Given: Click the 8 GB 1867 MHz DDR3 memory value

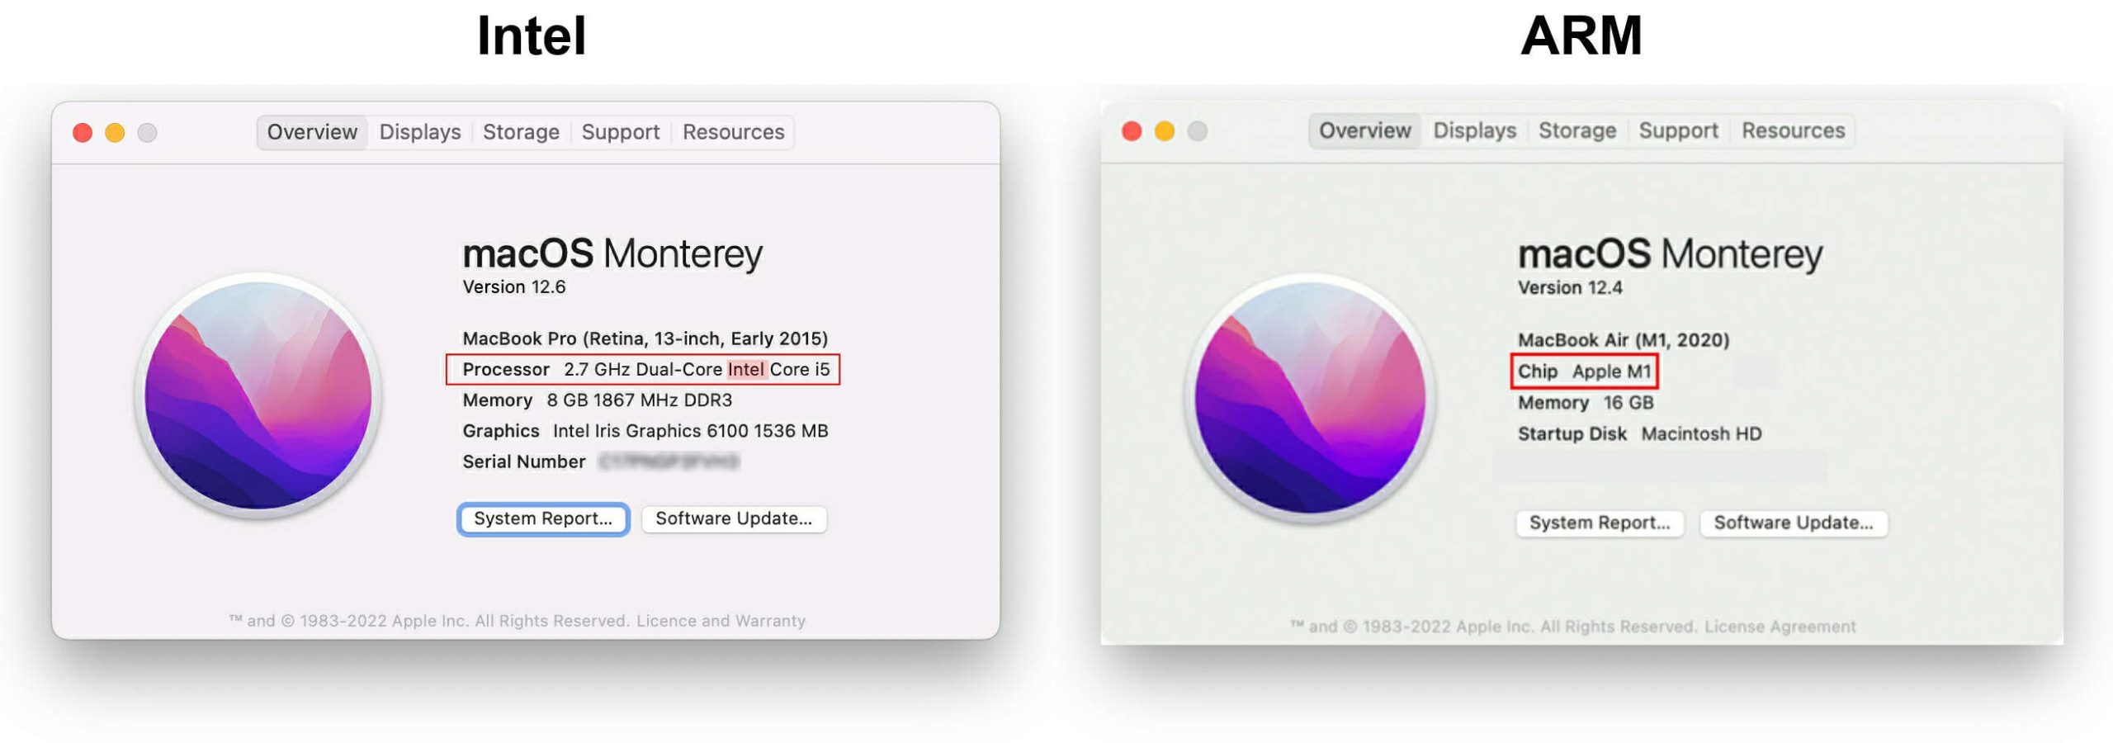Looking at the screenshot, I should pyautogui.click(x=639, y=400).
